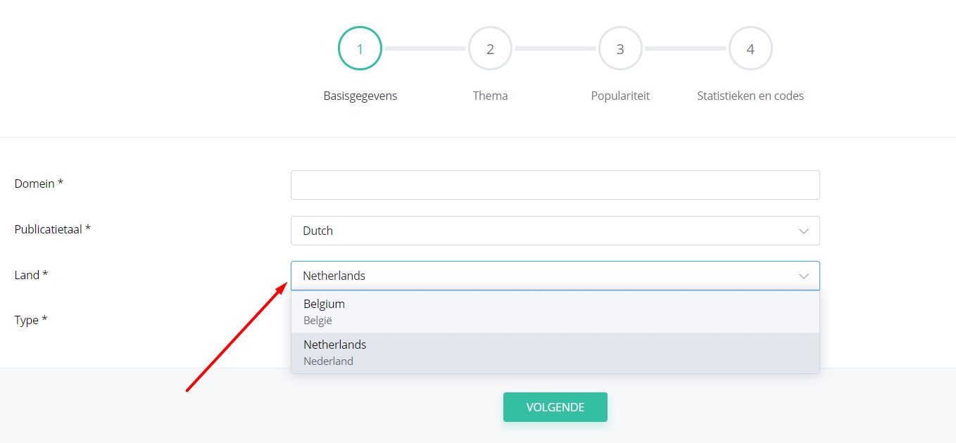Click the chevron arrow in Publicatietaal field
Image resolution: width=956 pixels, height=443 pixels.
point(803,231)
